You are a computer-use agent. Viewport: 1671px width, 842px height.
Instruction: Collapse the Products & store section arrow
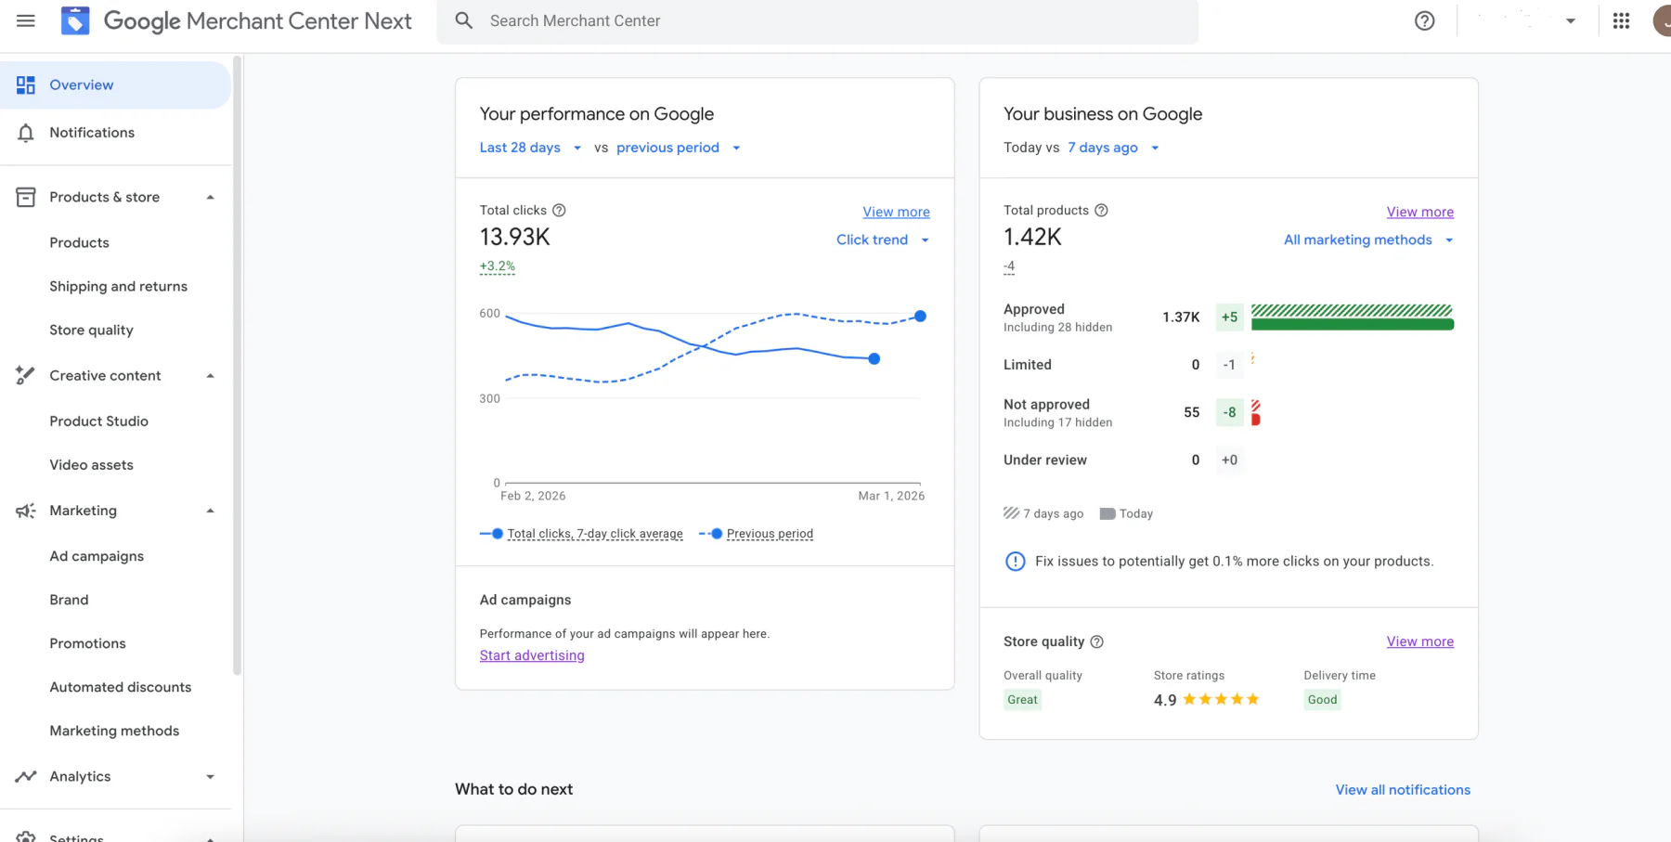click(211, 197)
